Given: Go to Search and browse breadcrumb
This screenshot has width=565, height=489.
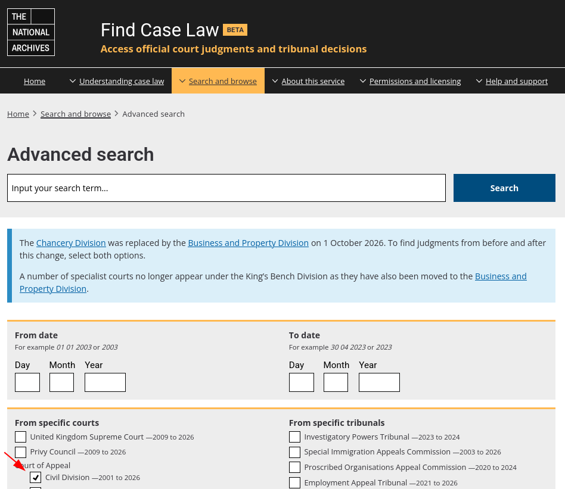Looking at the screenshot, I should click(76, 114).
